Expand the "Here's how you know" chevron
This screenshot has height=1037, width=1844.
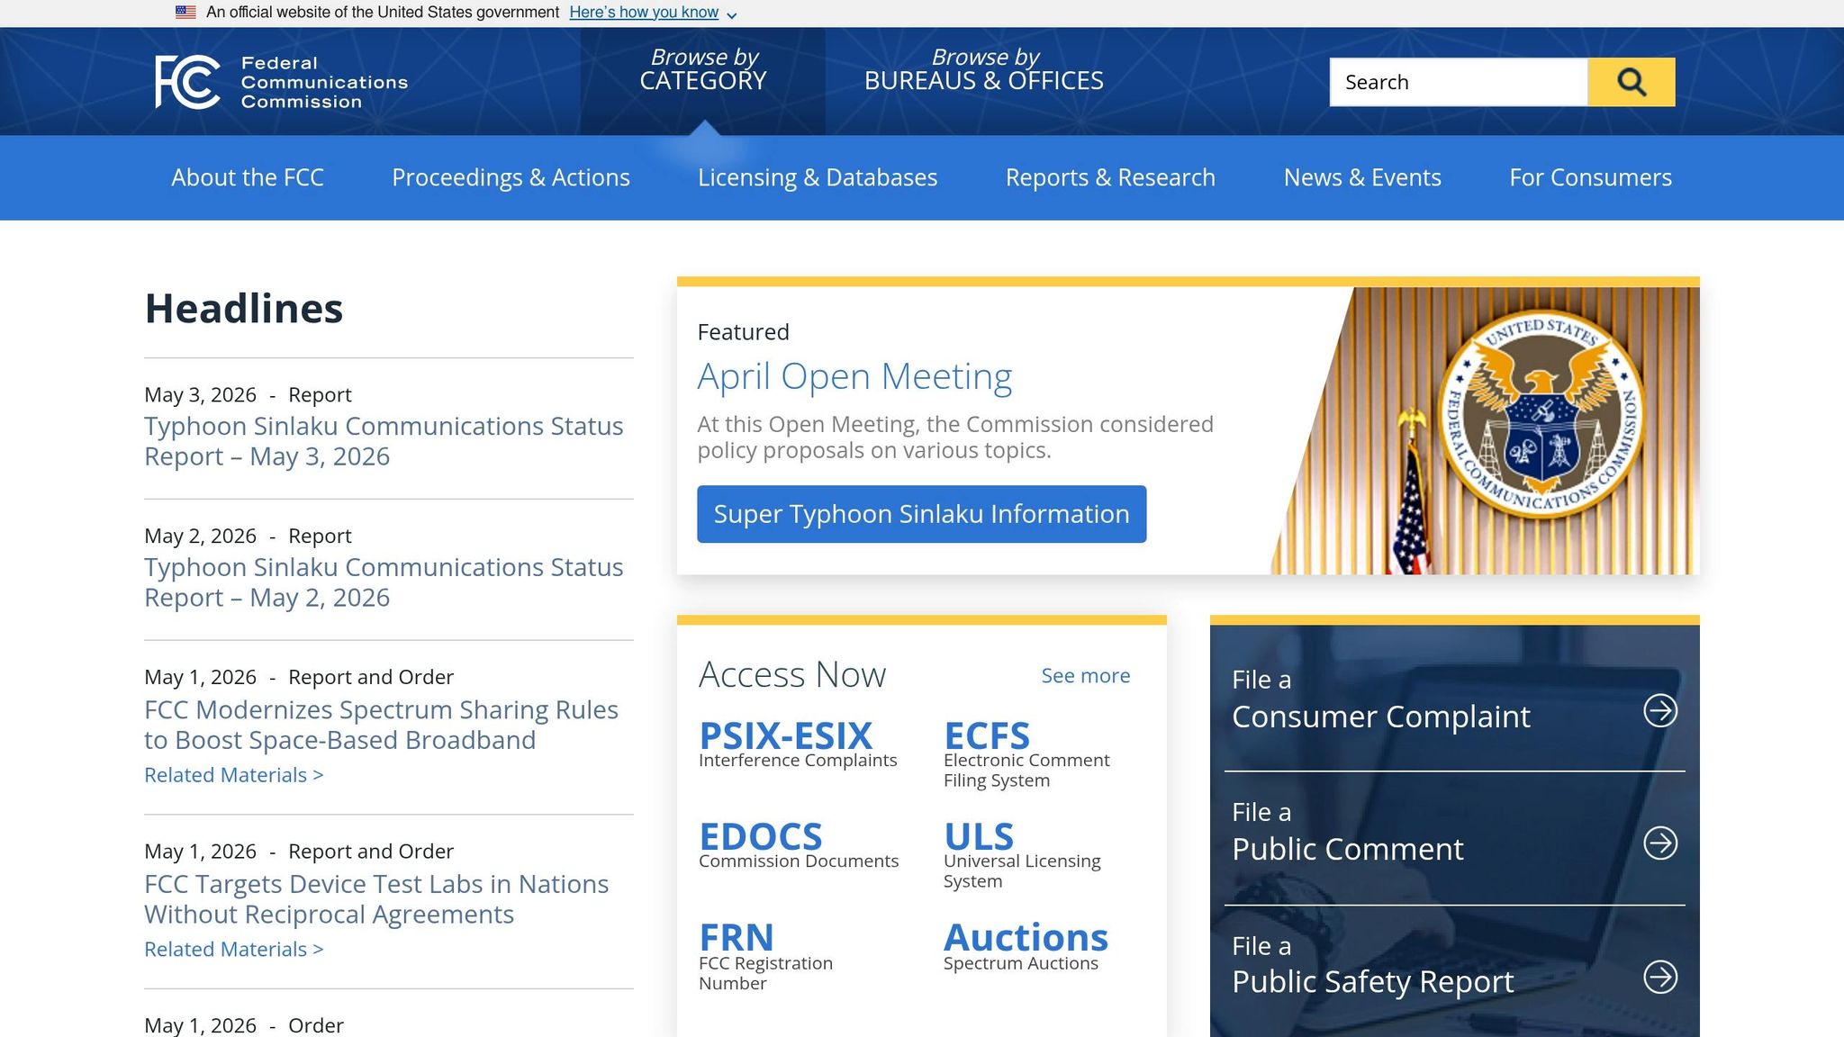click(732, 15)
